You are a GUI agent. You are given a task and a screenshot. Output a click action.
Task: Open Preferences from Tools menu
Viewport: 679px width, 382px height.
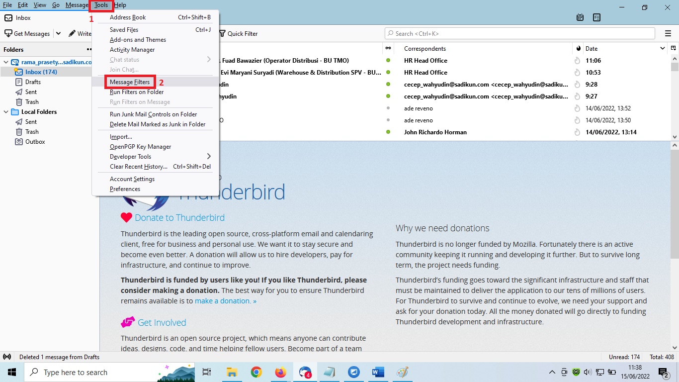156,189
